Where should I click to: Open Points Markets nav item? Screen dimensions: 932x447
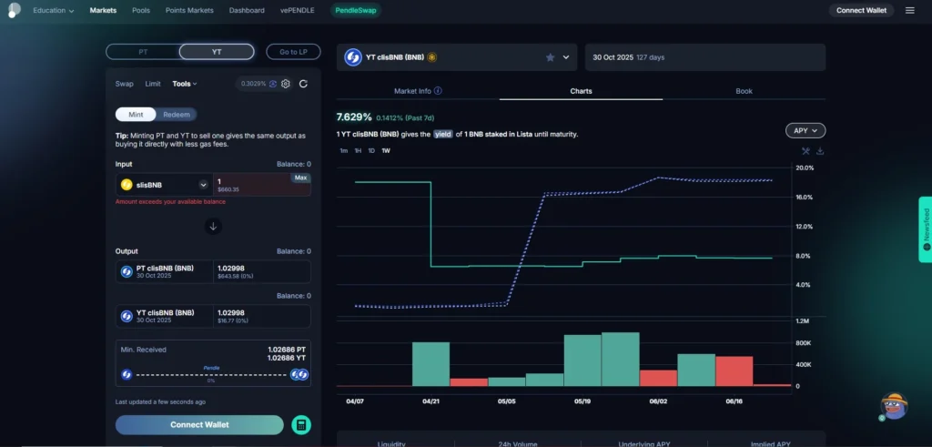coord(189,10)
